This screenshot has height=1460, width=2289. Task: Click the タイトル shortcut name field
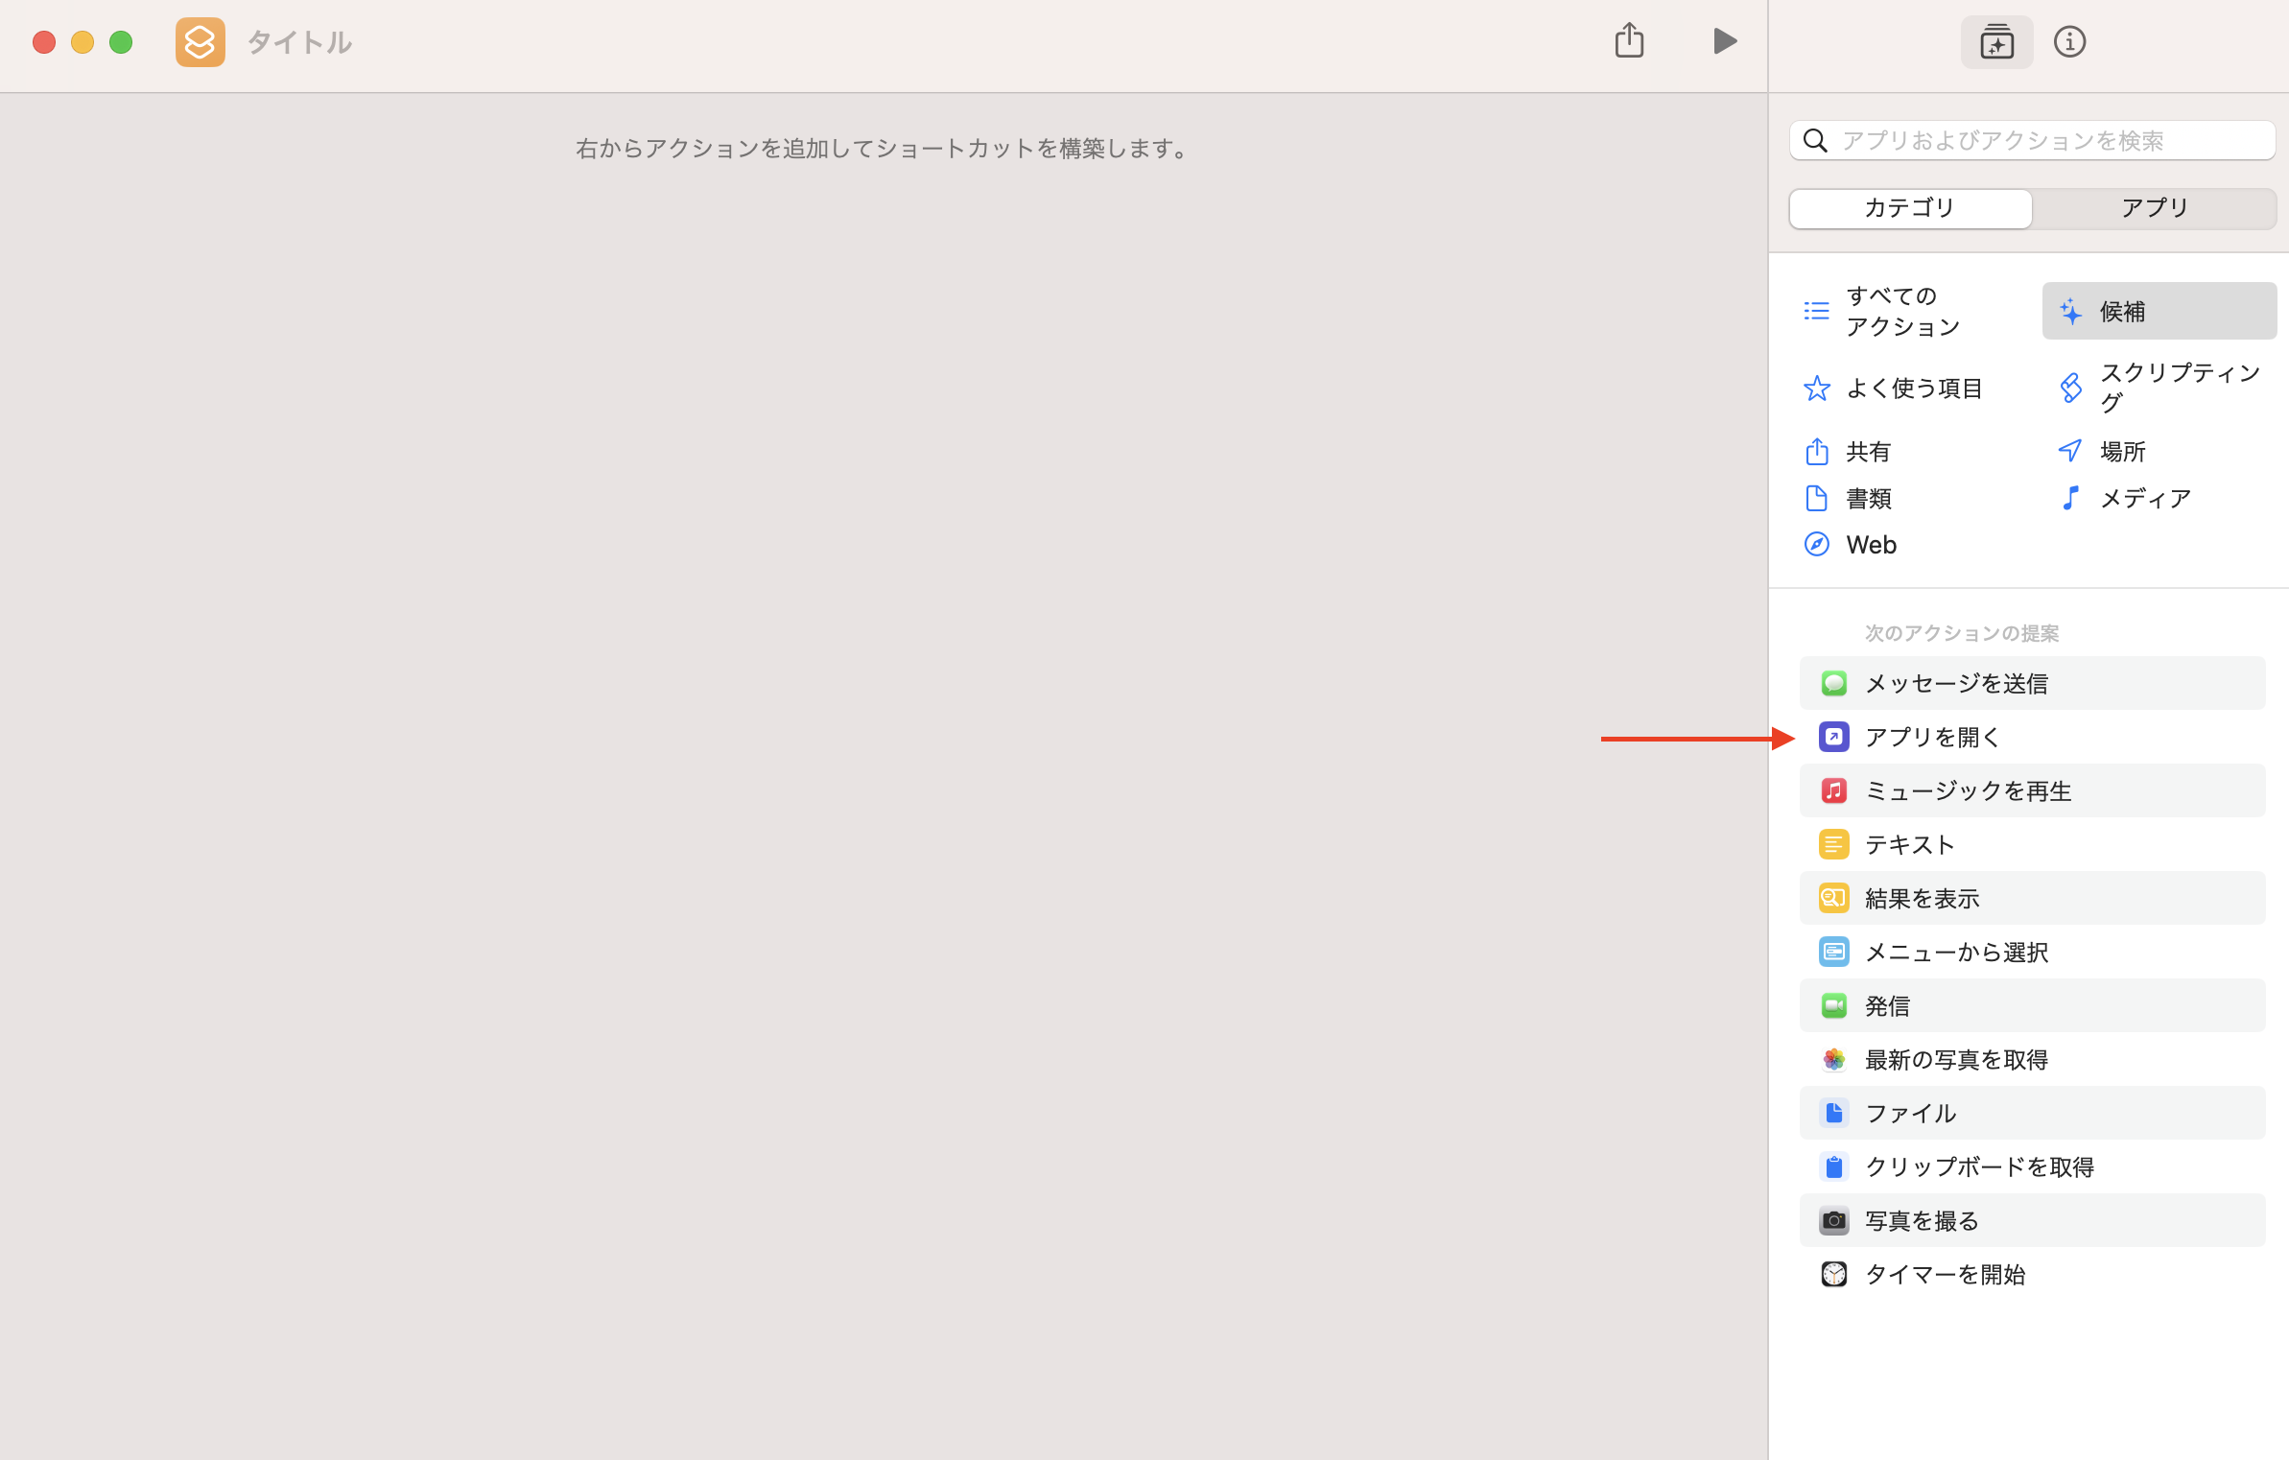(299, 42)
